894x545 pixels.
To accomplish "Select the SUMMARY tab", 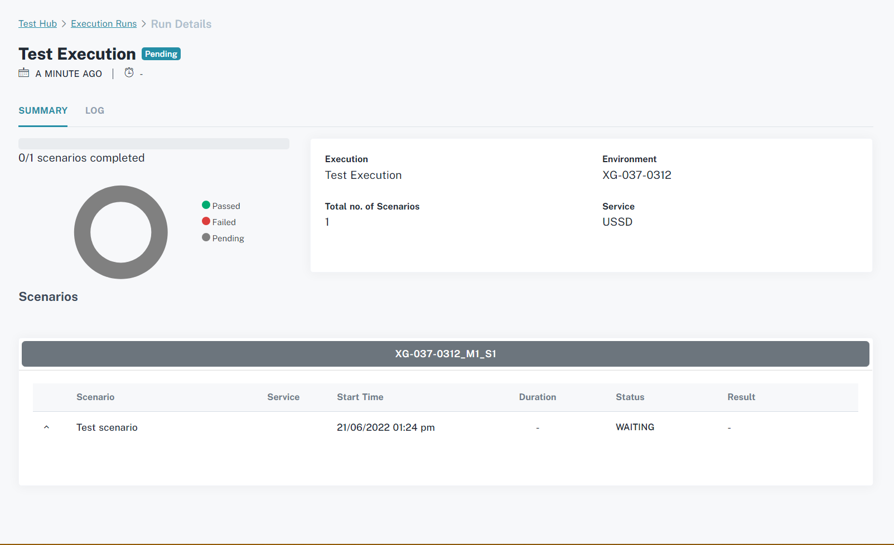I will click(43, 110).
